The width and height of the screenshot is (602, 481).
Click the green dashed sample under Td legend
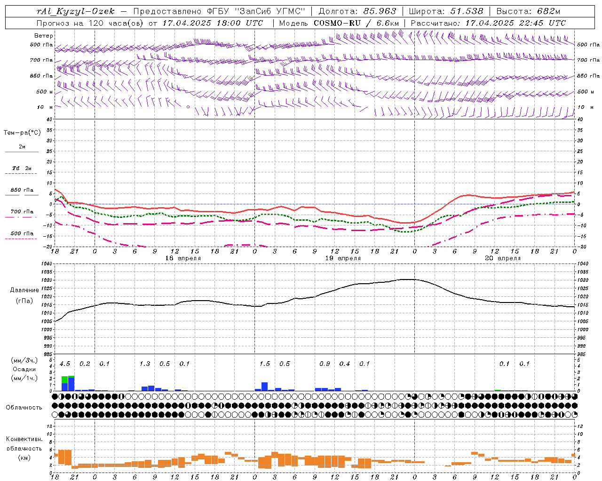(22, 174)
